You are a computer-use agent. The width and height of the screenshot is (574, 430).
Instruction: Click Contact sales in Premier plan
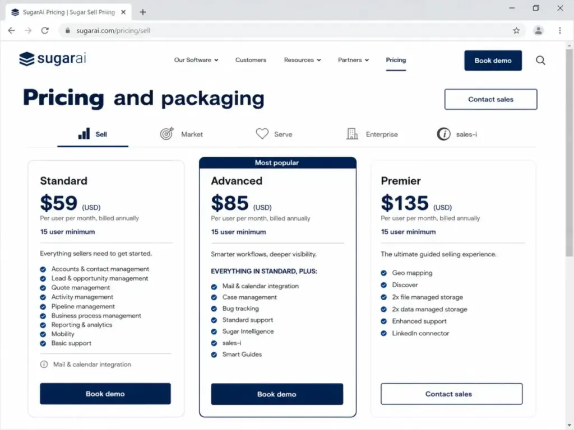click(x=451, y=394)
